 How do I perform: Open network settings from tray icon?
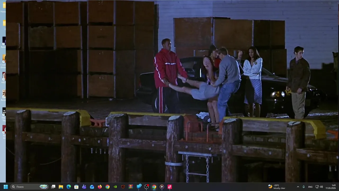click(317, 187)
